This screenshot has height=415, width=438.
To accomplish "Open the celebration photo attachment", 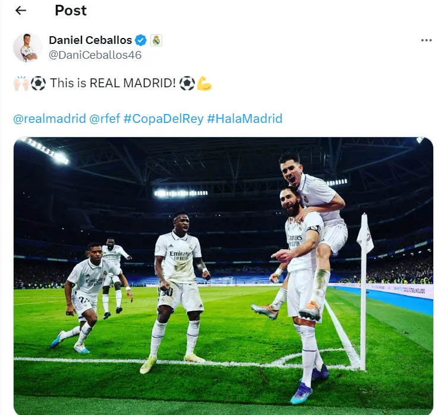I will [x=223, y=275].
